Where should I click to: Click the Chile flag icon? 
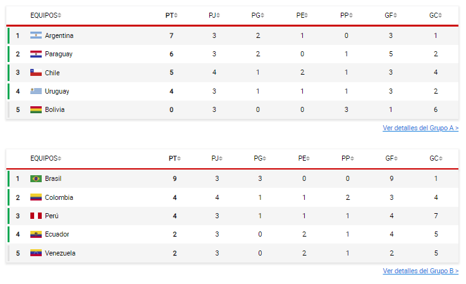pos(36,73)
